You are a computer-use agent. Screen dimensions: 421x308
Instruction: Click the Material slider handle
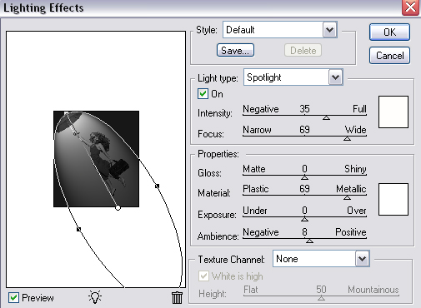click(x=347, y=198)
